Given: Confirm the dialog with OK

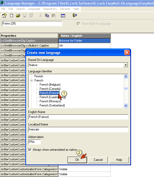Looking at the screenshot, I should [x=77, y=160].
